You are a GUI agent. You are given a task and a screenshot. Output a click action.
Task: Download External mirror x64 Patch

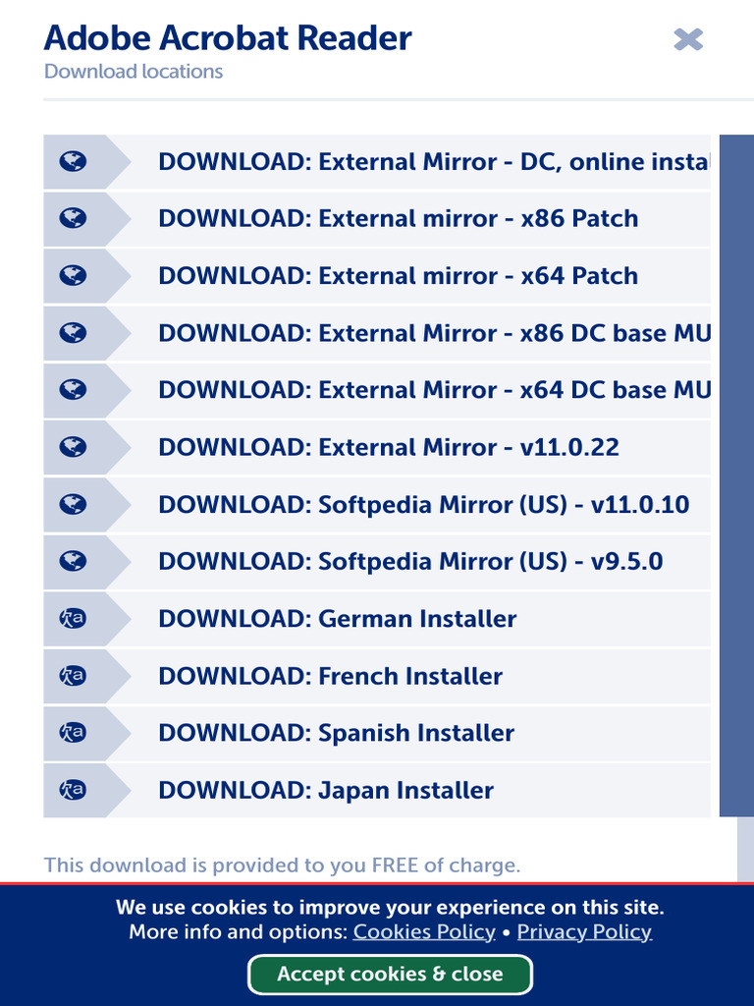tap(377, 276)
